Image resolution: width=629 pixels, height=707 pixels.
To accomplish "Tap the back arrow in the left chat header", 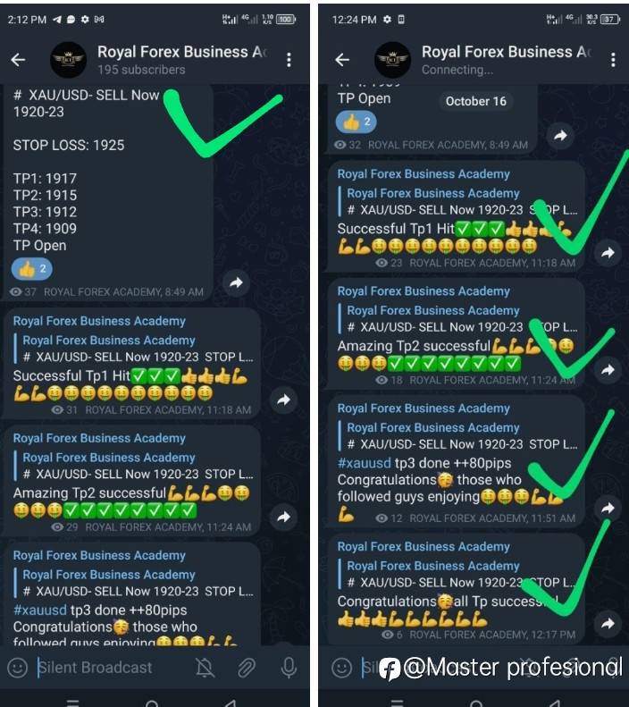I will [19, 60].
